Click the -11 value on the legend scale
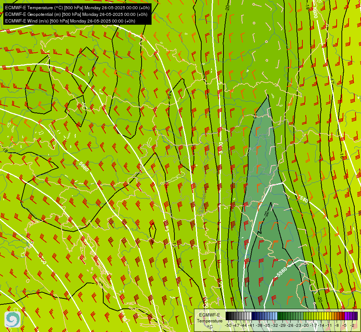This screenshot has height=332, width=361. (x=329, y=325)
